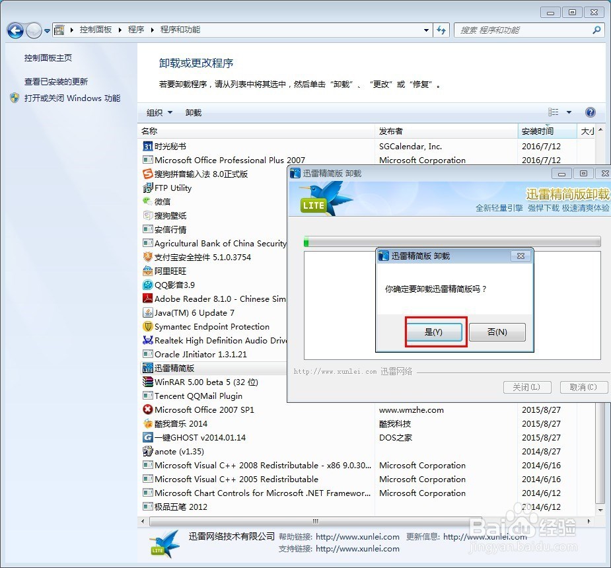Screen dimensions: 611x568
Task: Select the 搜狗拼音输入法 icon
Action: 148,174
